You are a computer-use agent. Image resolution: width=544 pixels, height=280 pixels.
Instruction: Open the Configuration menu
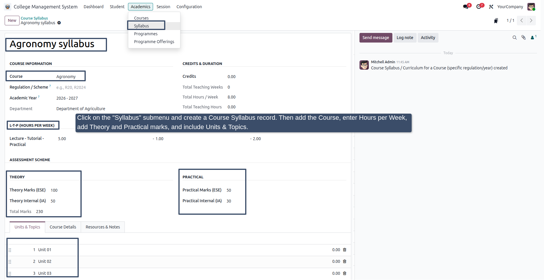pos(189,7)
